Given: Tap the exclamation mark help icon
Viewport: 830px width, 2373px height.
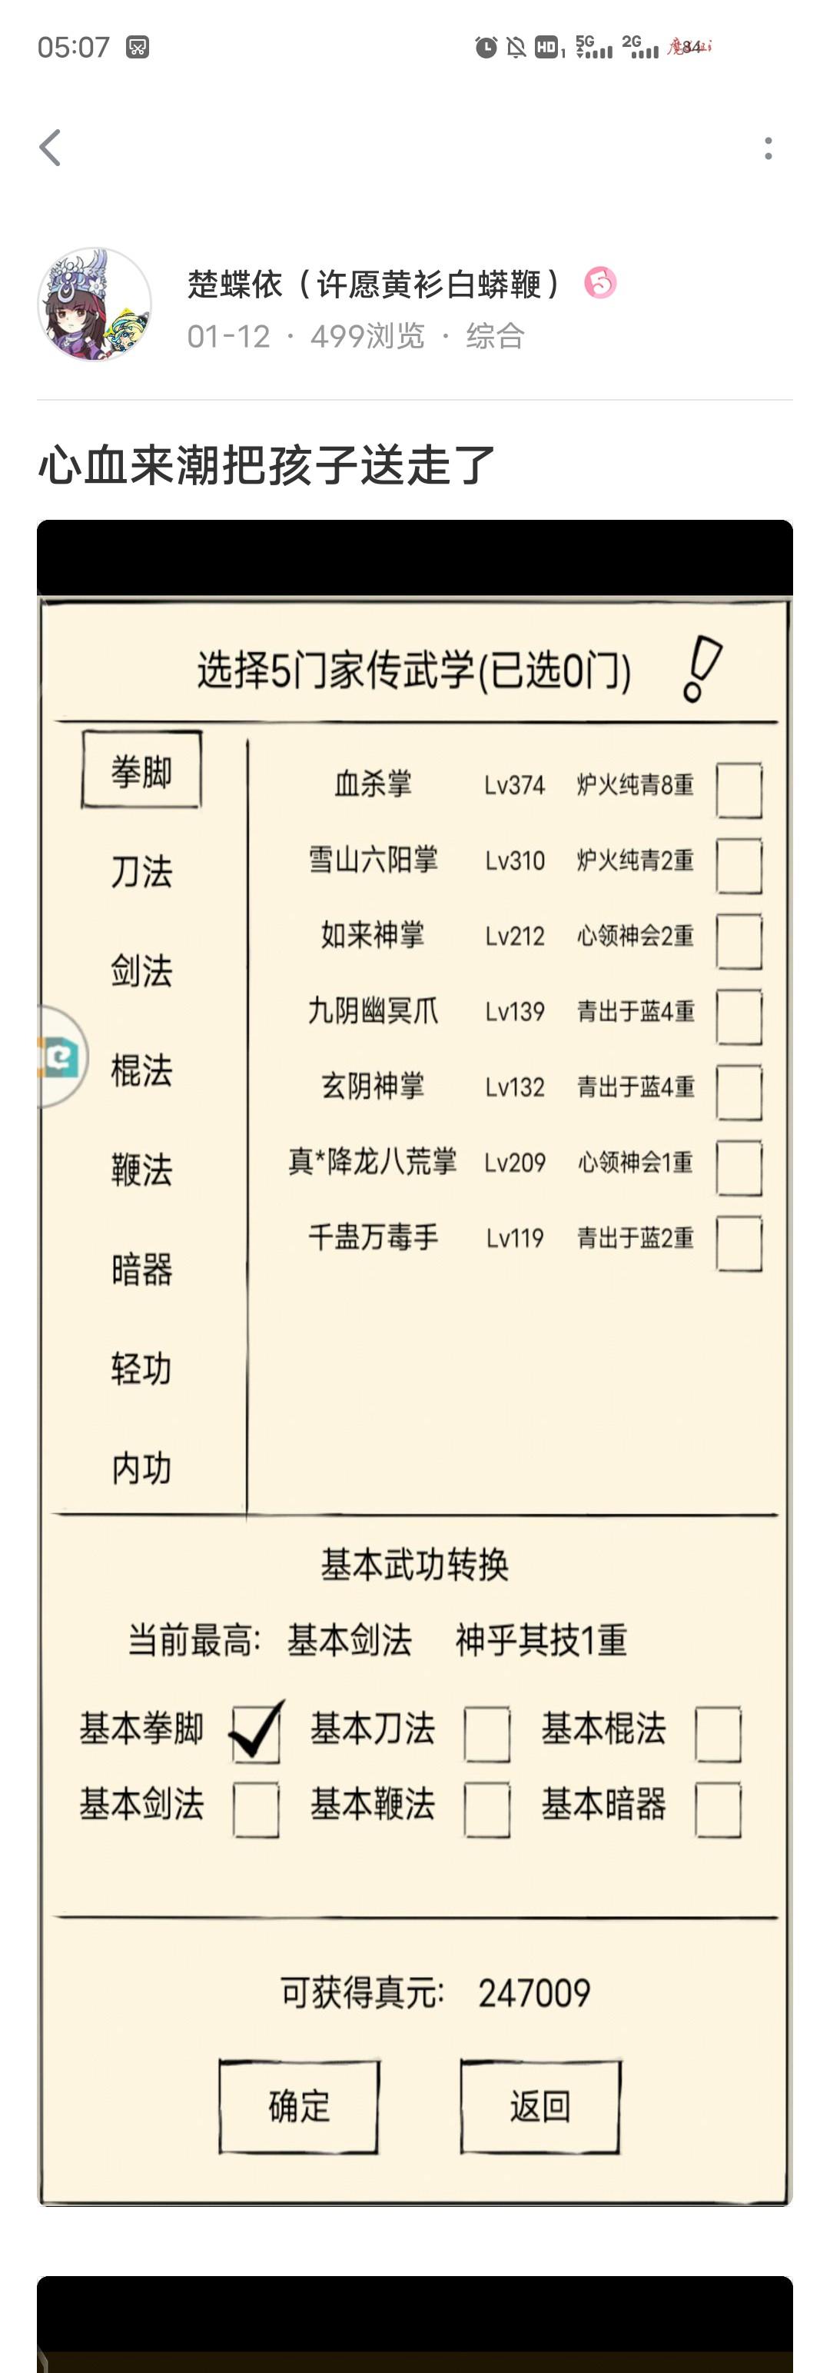Looking at the screenshot, I should tap(702, 670).
